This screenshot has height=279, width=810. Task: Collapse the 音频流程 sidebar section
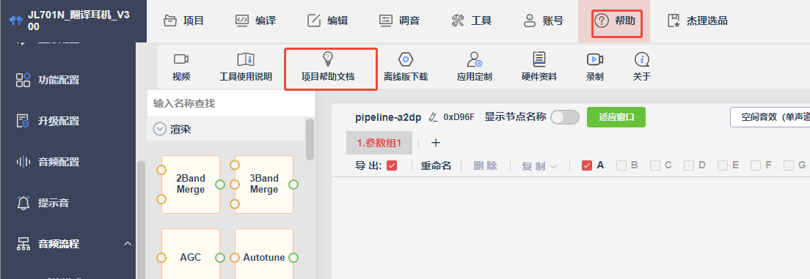pyautogui.click(x=128, y=243)
